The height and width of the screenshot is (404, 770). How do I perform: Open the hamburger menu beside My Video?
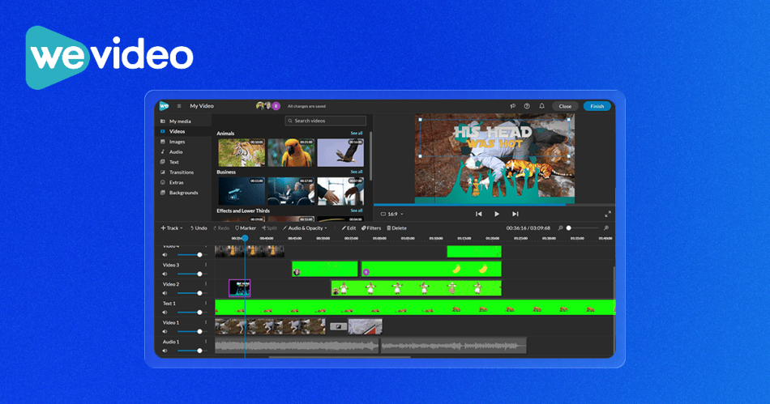[179, 106]
